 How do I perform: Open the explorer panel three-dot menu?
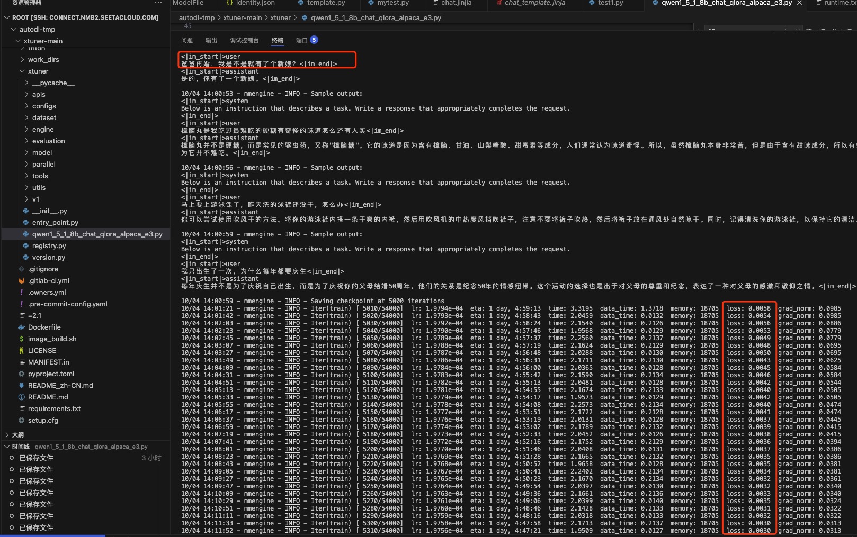pos(158,3)
